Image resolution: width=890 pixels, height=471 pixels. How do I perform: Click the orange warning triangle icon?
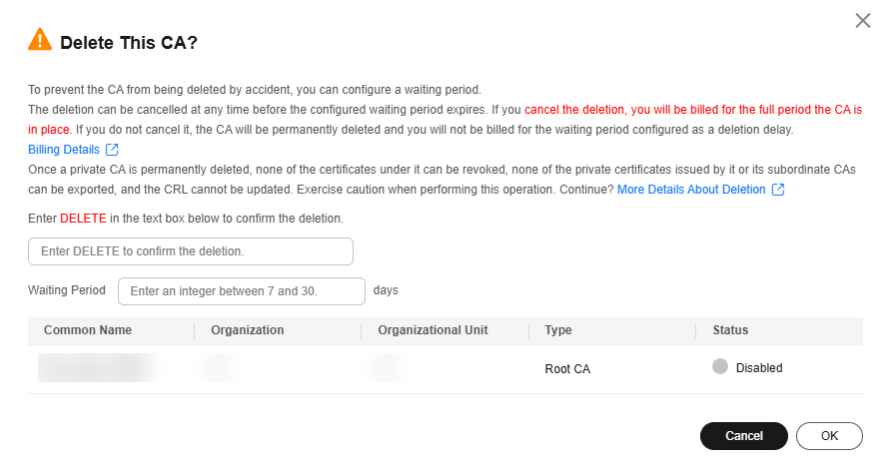(40, 41)
